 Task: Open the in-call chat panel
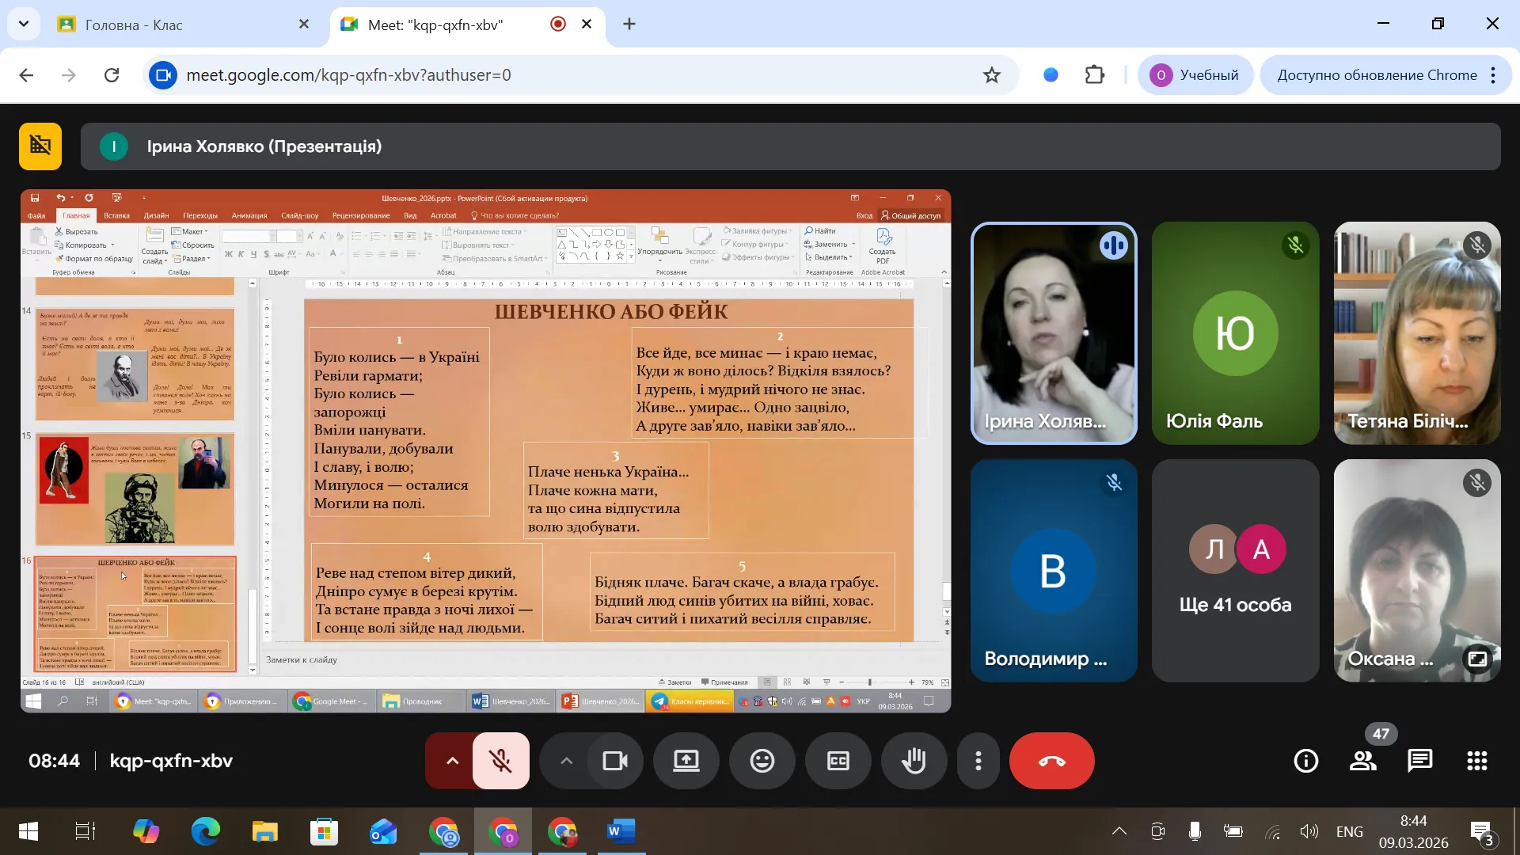coord(1419,762)
